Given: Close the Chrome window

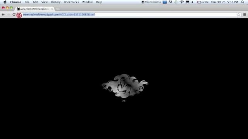Looking at the screenshot, I should (3, 8).
